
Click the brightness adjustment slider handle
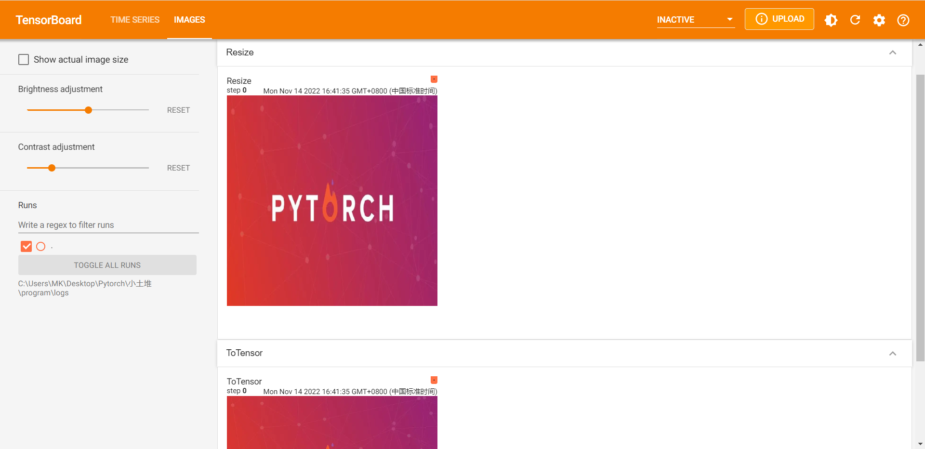pos(88,110)
